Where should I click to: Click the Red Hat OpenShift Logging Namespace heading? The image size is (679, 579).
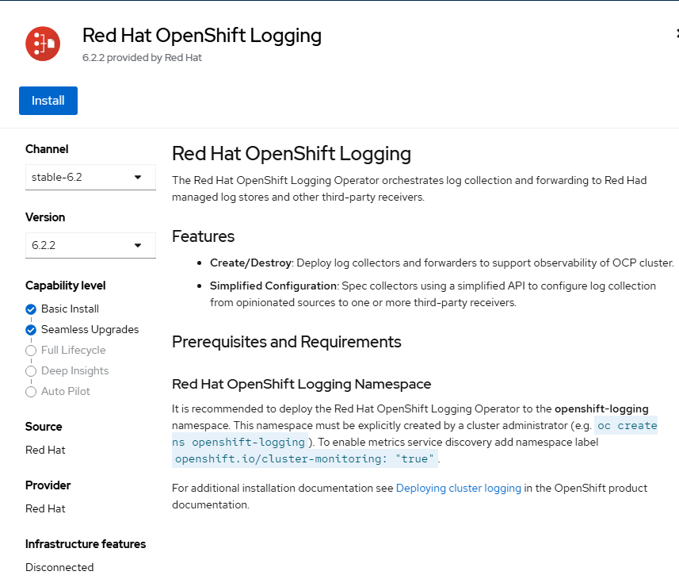[301, 384]
